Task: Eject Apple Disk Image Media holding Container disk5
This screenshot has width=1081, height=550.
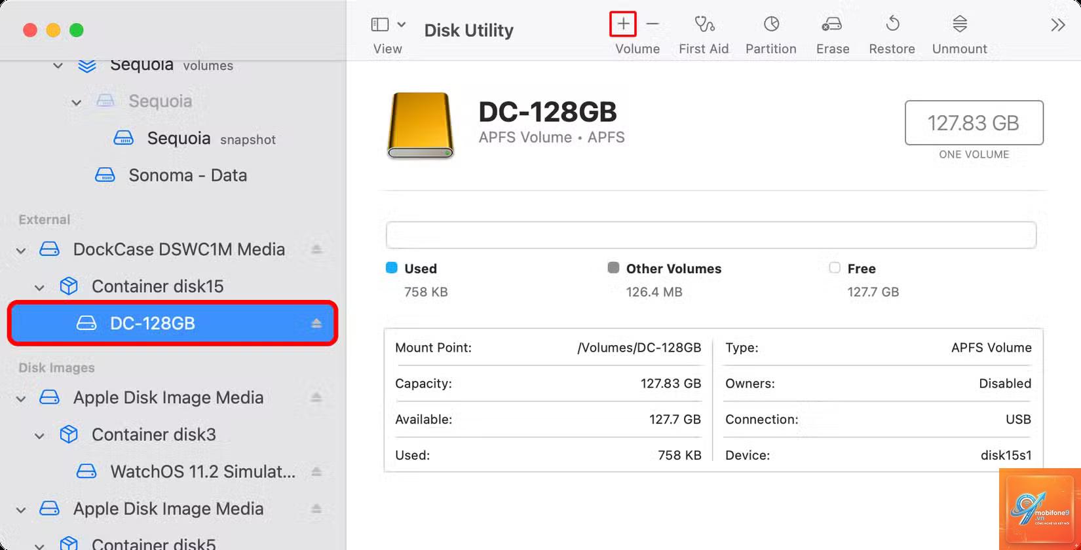Action: 316,509
